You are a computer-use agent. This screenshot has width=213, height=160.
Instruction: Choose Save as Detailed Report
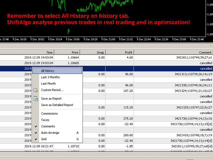coord(57,105)
